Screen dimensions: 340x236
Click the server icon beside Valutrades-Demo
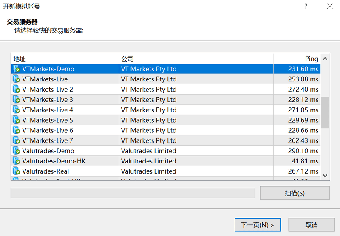click(16, 151)
